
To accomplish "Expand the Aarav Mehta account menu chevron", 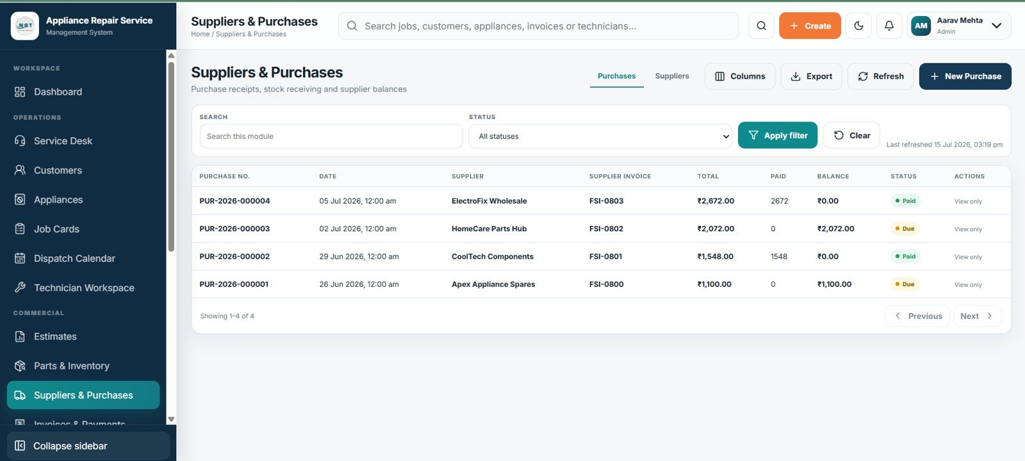I will pyautogui.click(x=996, y=26).
